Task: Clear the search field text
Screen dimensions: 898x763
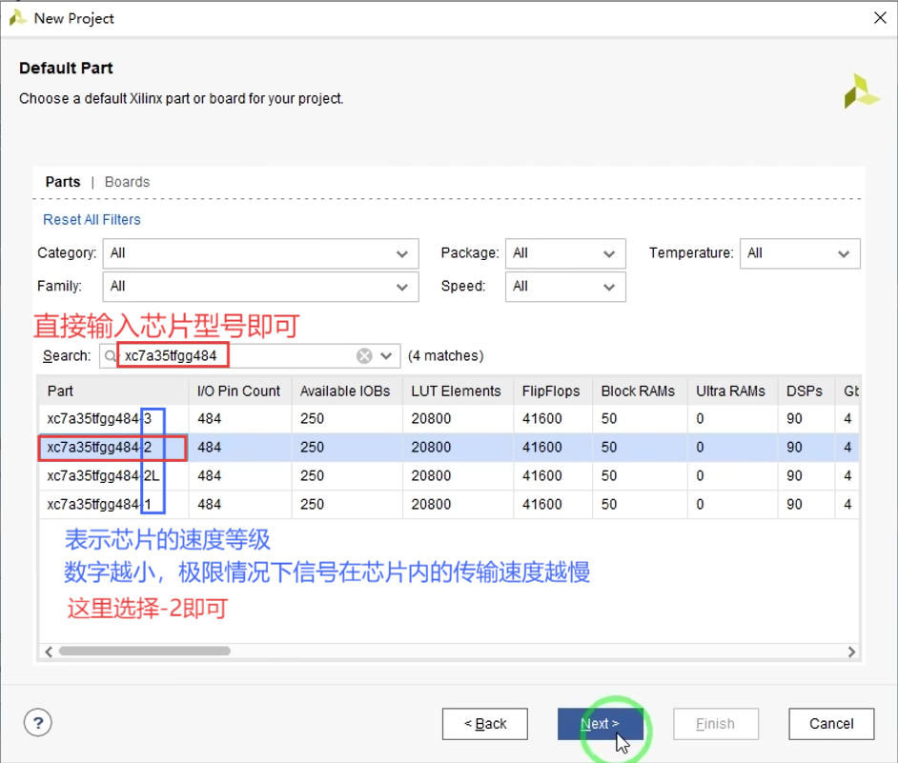Action: (x=364, y=356)
